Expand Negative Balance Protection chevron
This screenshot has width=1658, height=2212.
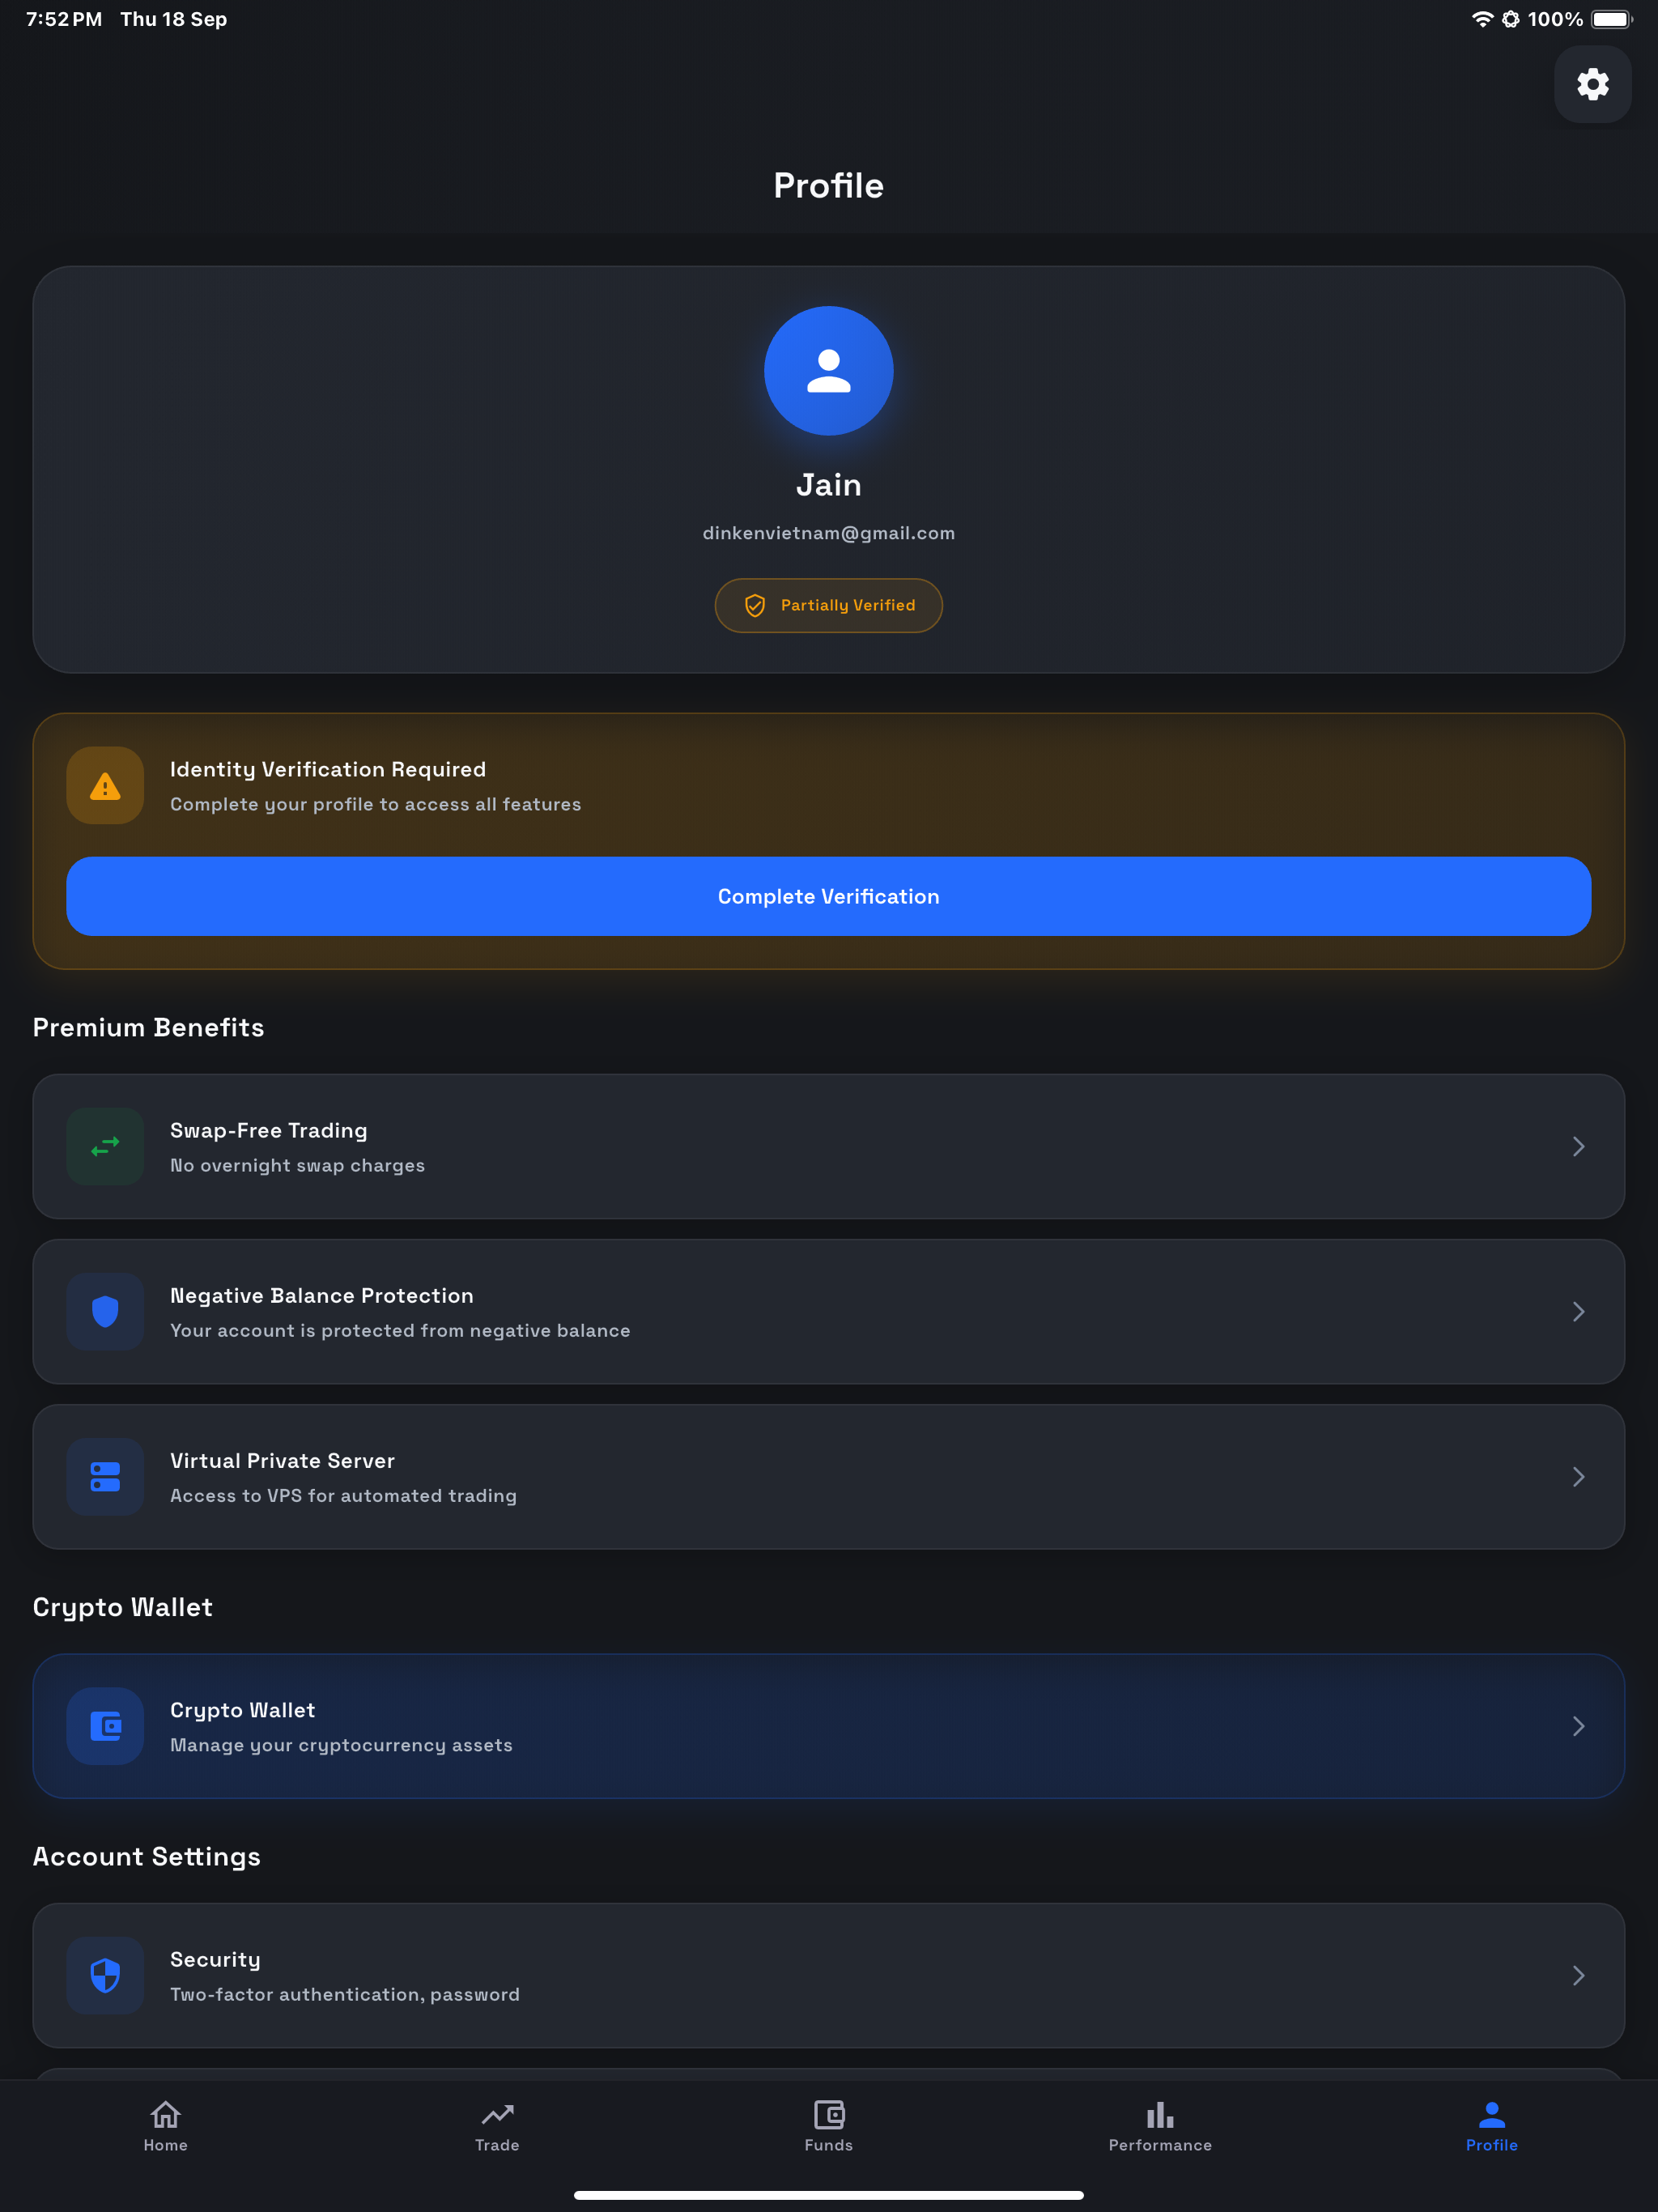pyautogui.click(x=1578, y=1311)
